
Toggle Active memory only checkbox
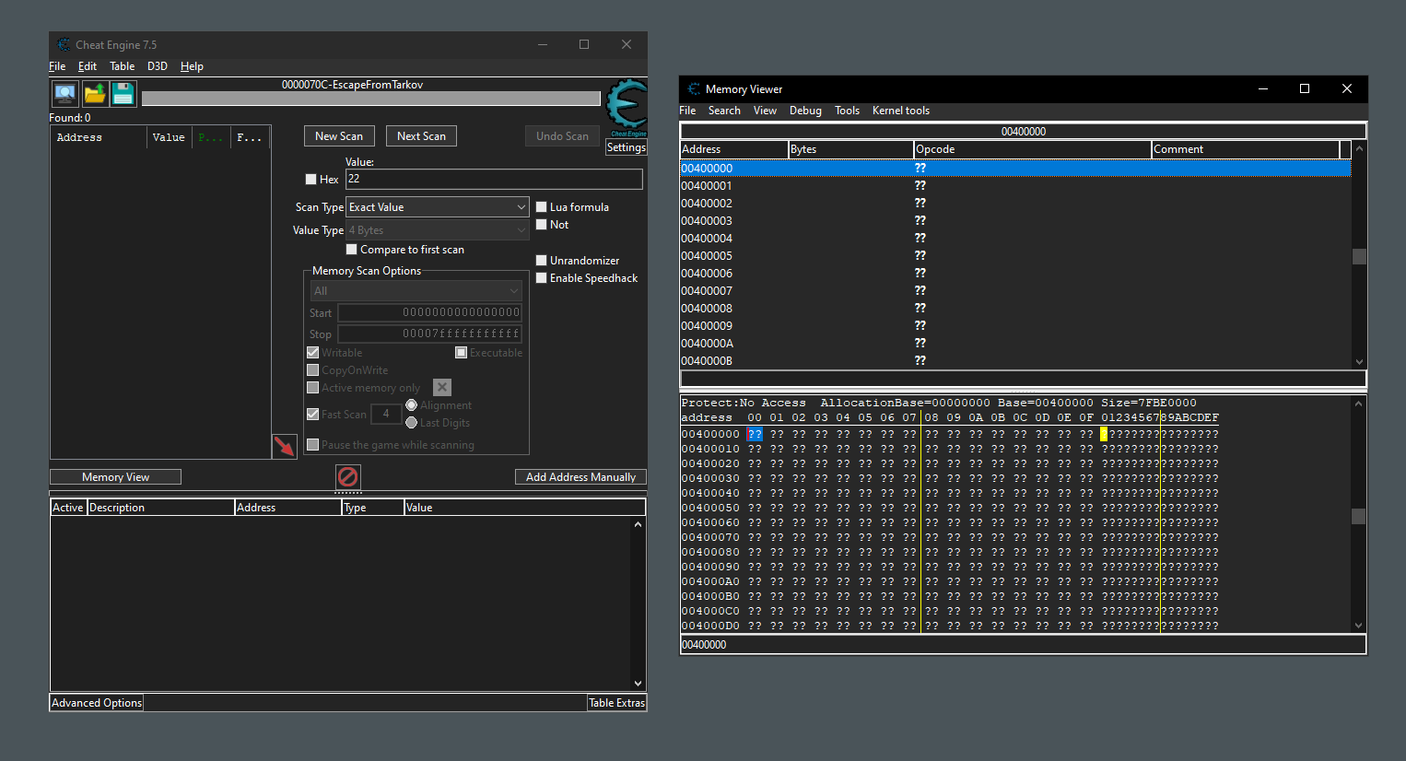312,388
